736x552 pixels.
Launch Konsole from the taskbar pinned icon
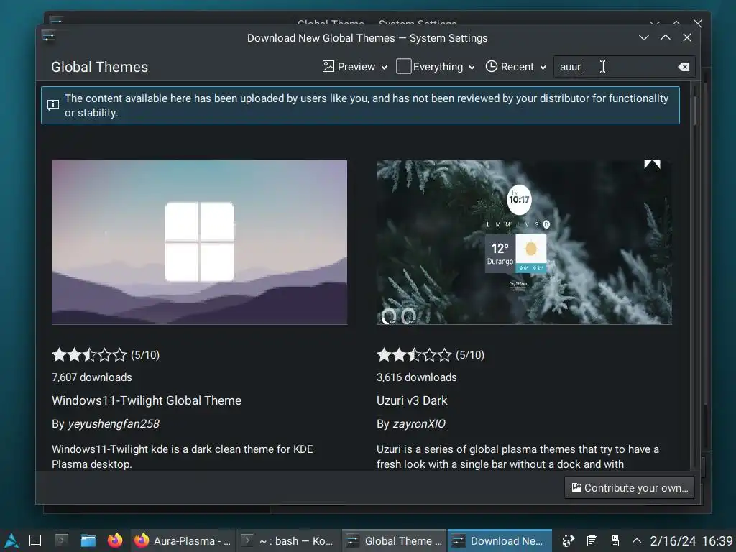tap(61, 540)
